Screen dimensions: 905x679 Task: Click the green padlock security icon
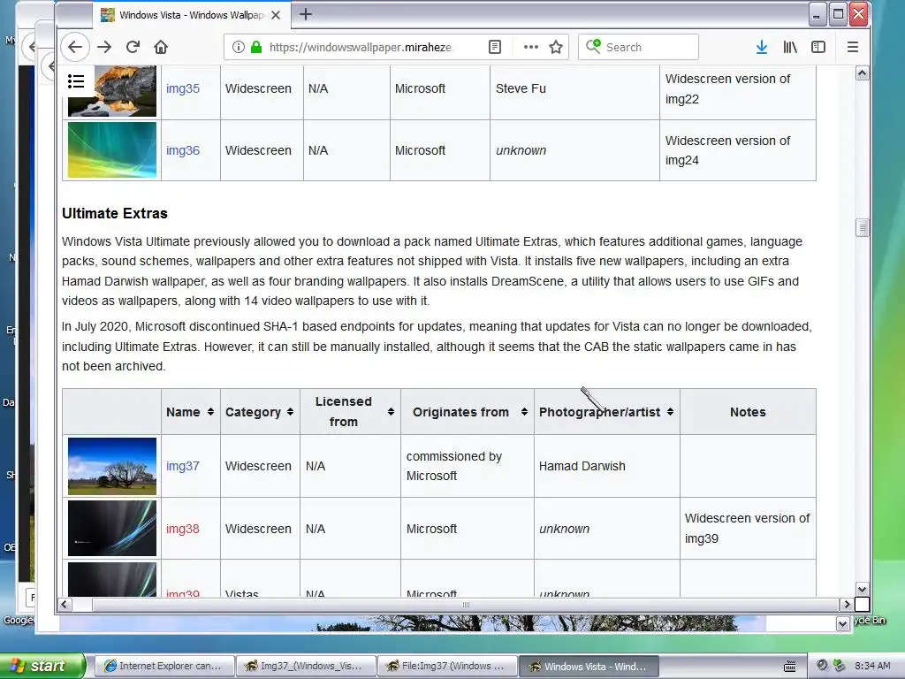(256, 48)
